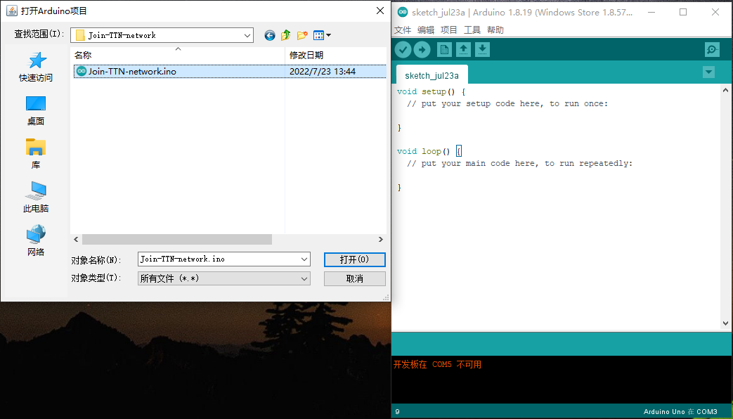The width and height of the screenshot is (733, 419).
Task: Close the 打开Arduino项目 dialog
Action: pos(380,11)
